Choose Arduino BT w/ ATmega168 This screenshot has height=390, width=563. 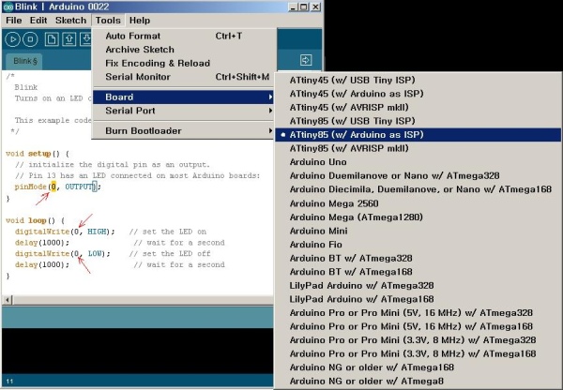tap(418, 272)
